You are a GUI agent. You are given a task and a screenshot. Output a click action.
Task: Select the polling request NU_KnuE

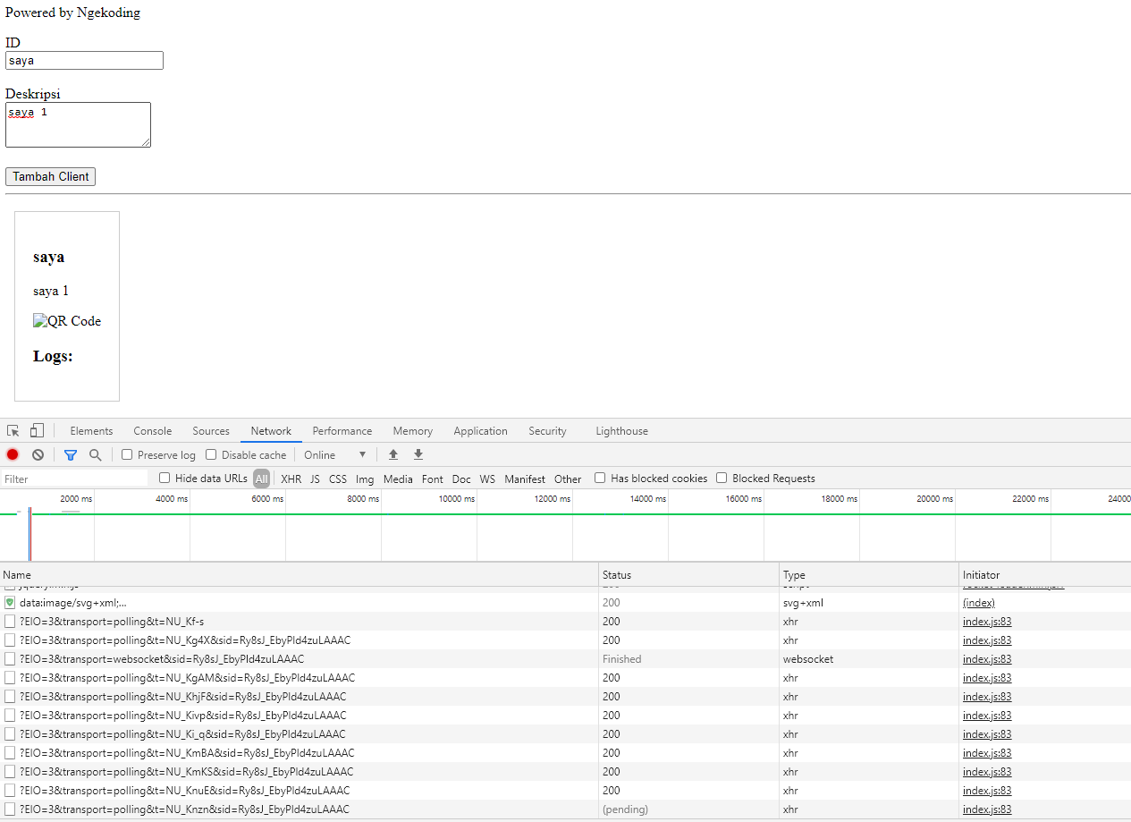pyautogui.click(x=565, y=791)
